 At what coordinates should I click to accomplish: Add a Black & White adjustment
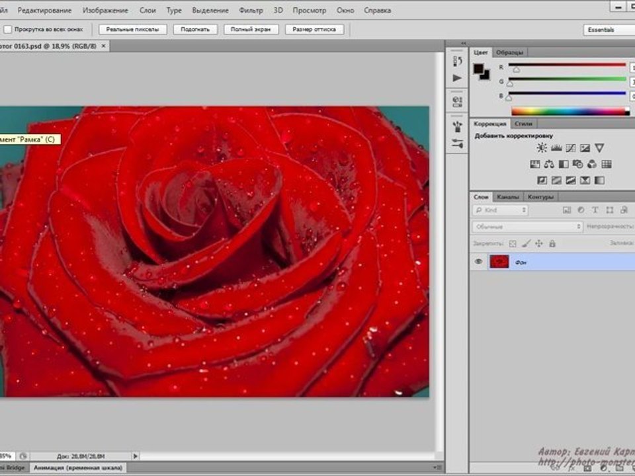[x=564, y=164]
